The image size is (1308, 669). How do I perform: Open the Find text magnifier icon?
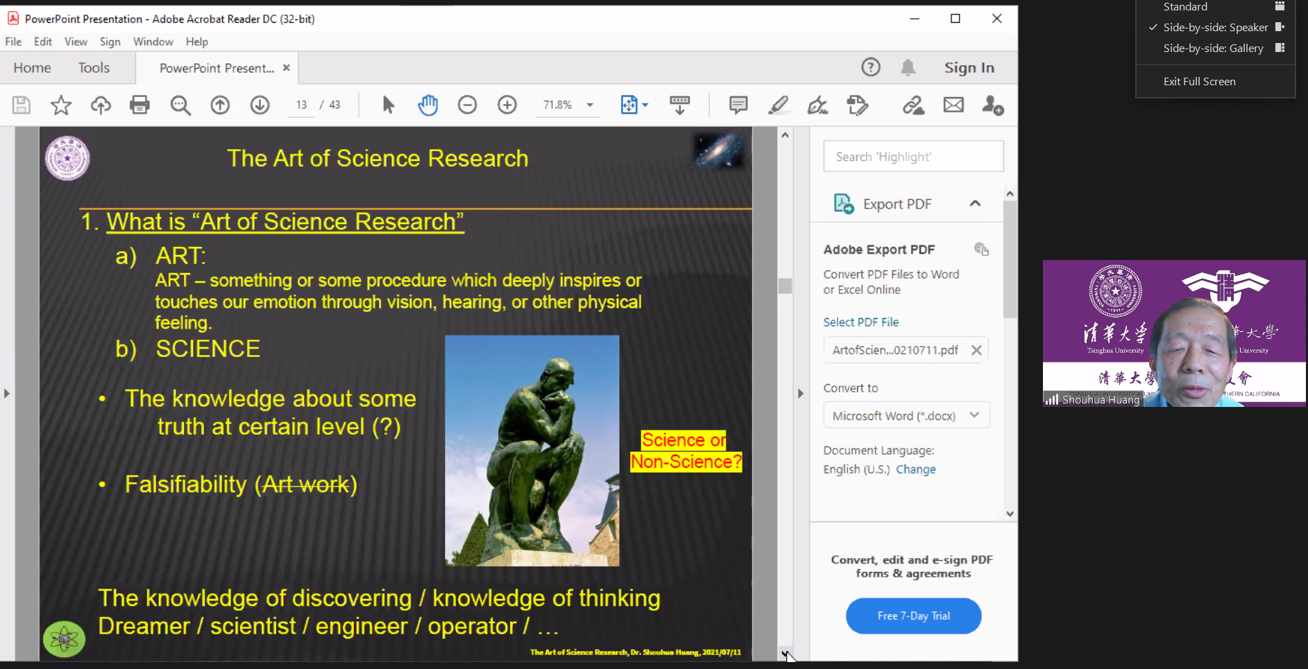click(x=180, y=105)
